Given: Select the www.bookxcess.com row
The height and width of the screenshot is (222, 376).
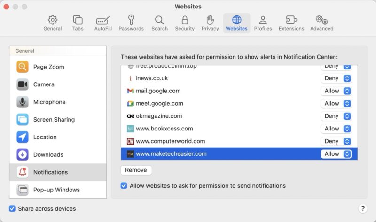Looking at the screenshot, I should coord(239,129).
